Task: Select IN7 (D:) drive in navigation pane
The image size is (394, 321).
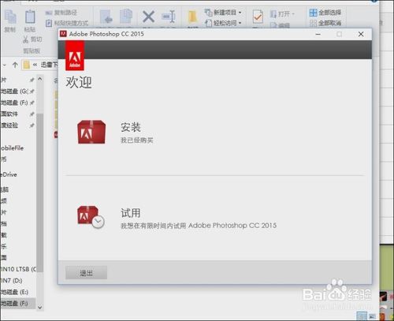Action: [x=11, y=281]
